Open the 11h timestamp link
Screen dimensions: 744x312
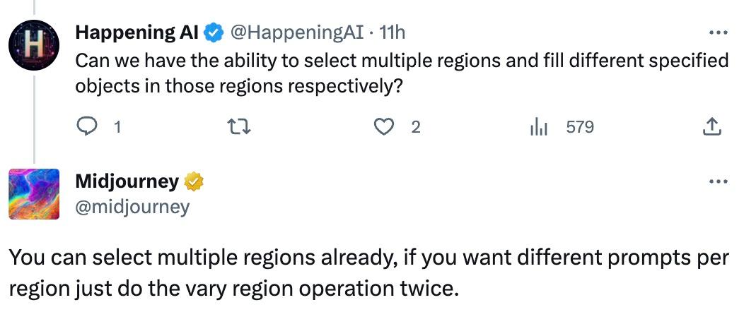click(393, 32)
